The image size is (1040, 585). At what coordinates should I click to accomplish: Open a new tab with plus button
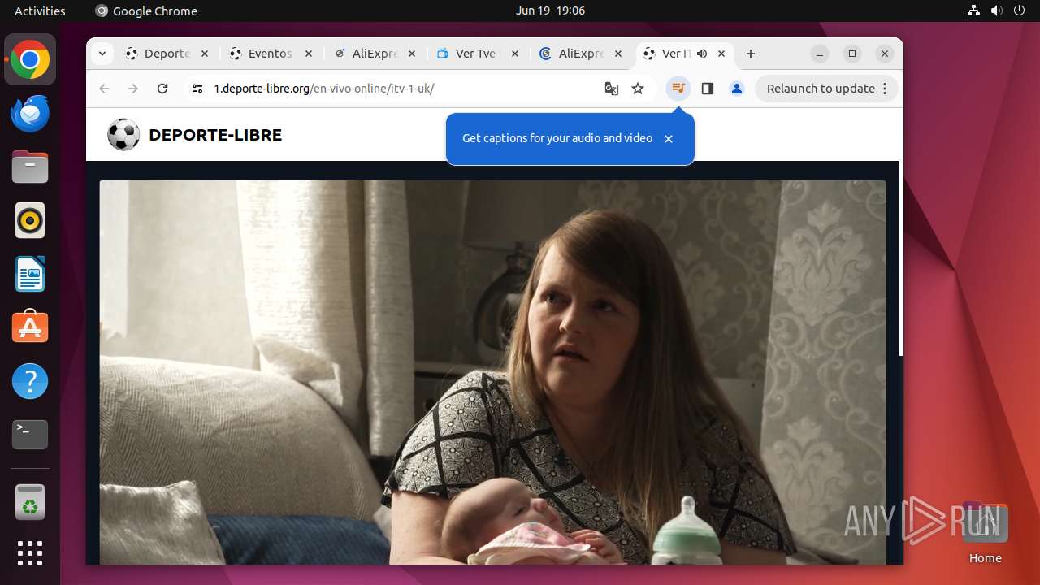751,54
